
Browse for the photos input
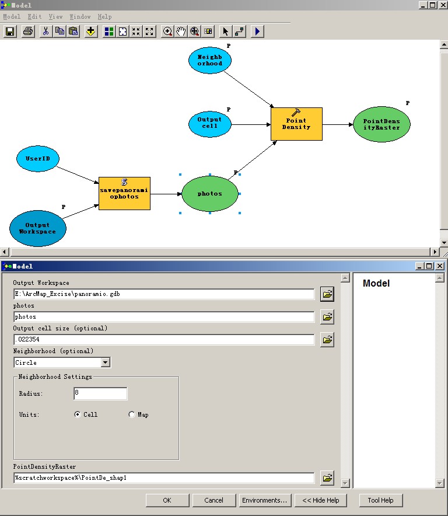327,317
